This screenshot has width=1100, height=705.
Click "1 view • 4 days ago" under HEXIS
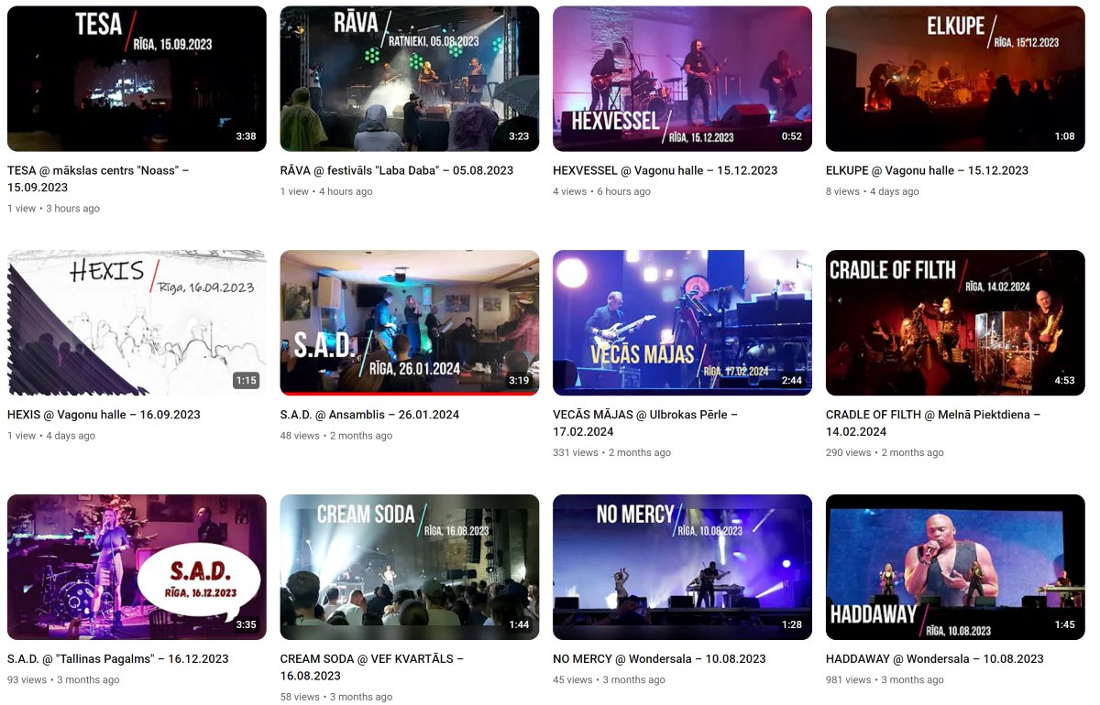[51, 436]
